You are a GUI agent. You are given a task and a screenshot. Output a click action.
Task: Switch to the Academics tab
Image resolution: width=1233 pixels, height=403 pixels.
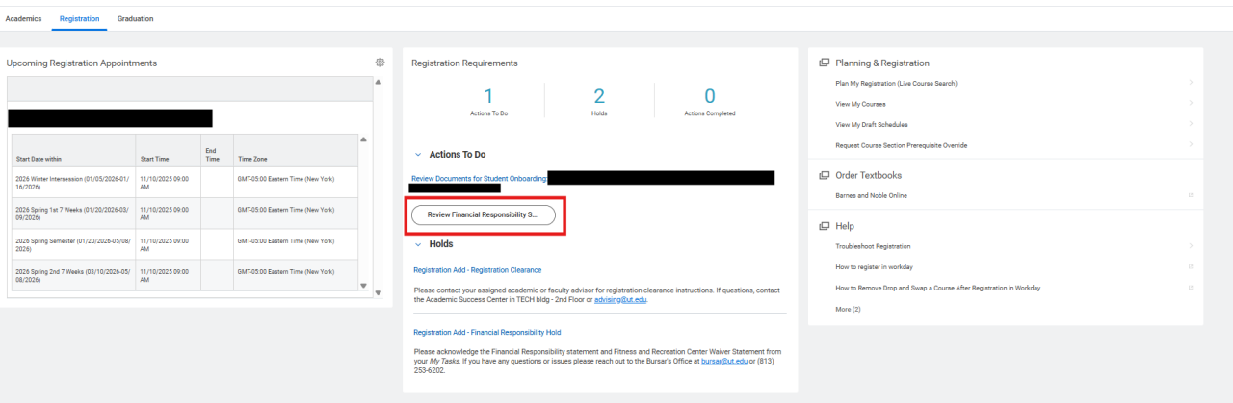[x=23, y=18]
